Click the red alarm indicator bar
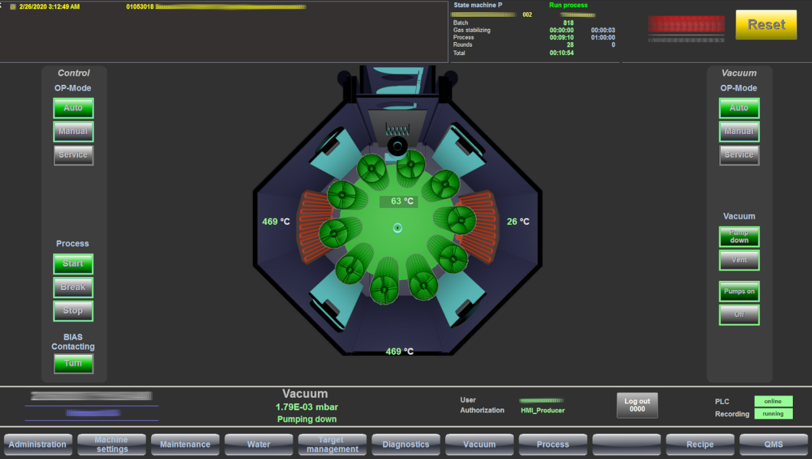 pyautogui.click(x=685, y=24)
